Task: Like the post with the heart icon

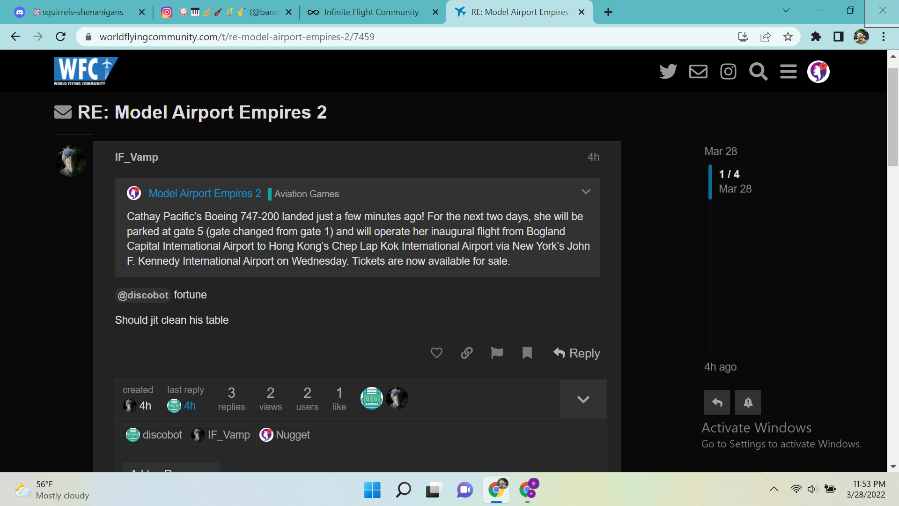Action: tap(436, 353)
